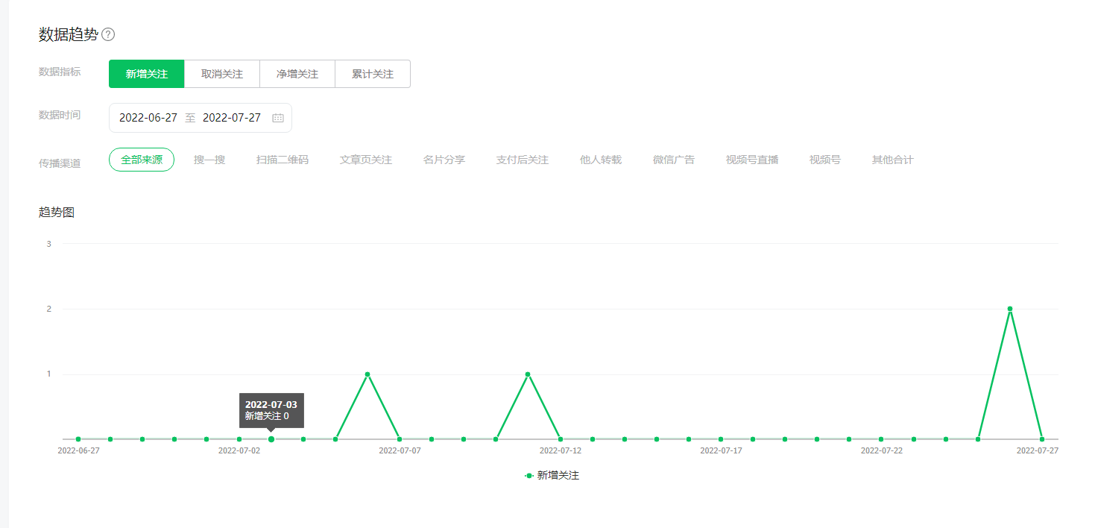Open the calendar icon in date range
This screenshot has height=528, width=1095.
[x=278, y=118]
